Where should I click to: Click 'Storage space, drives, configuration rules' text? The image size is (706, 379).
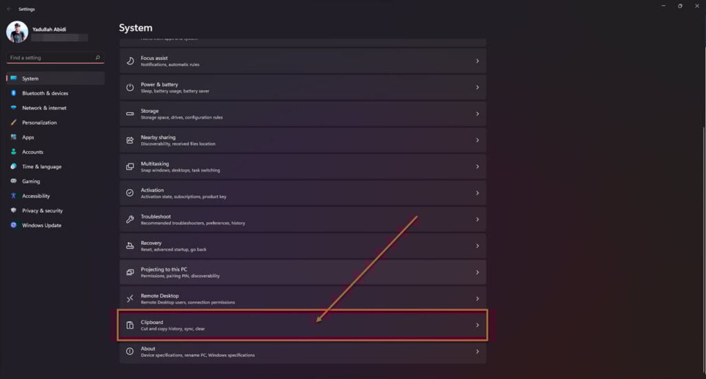[x=181, y=118]
